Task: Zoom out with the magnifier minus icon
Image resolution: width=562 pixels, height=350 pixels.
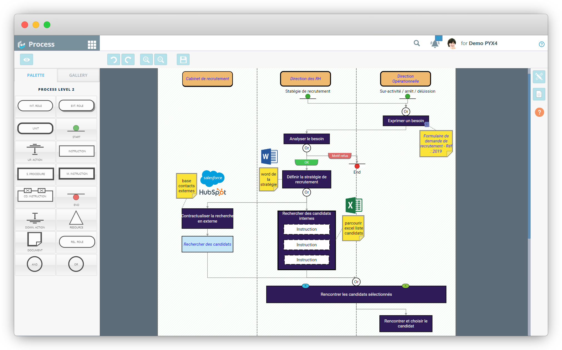Action: coord(161,60)
